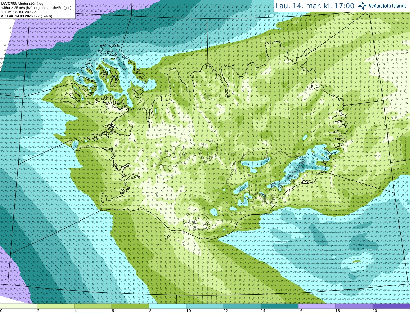Click the legend scale value '18'
410x313 pixels.
point(338,311)
